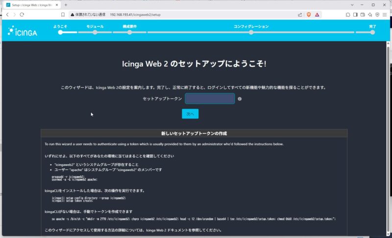Viewport: 392px width, 238px height.
Task: Open the browser hamburger menu
Action: click(x=385, y=15)
